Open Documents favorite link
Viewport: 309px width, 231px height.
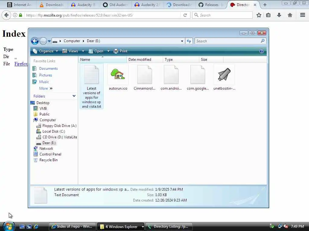point(48,69)
